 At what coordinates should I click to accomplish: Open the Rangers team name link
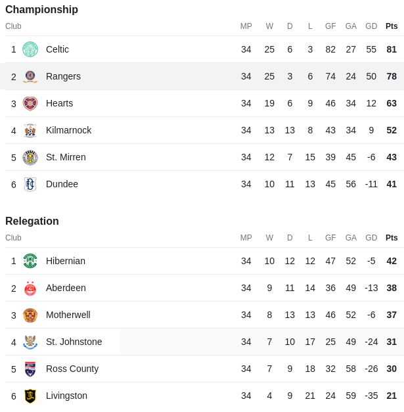coord(63,76)
